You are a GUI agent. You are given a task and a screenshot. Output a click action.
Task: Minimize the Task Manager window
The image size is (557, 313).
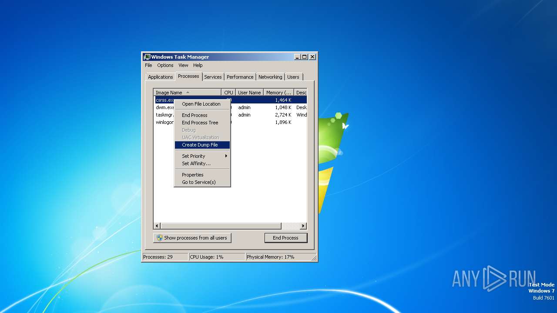(x=297, y=57)
